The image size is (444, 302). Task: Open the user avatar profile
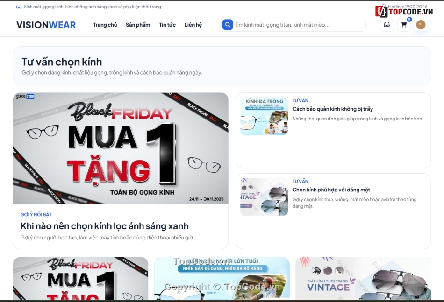[421, 25]
